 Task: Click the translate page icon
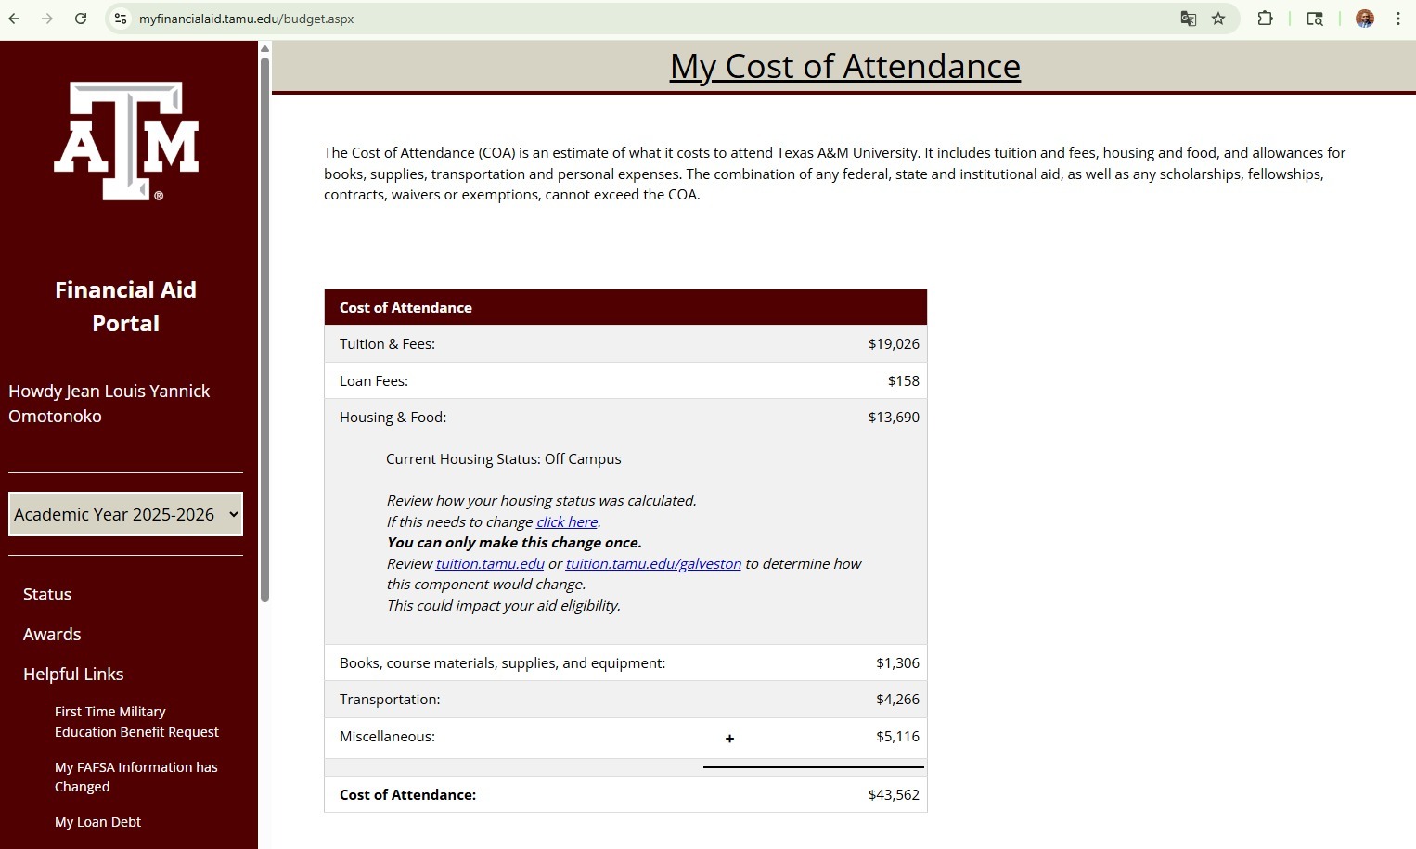click(x=1188, y=19)
